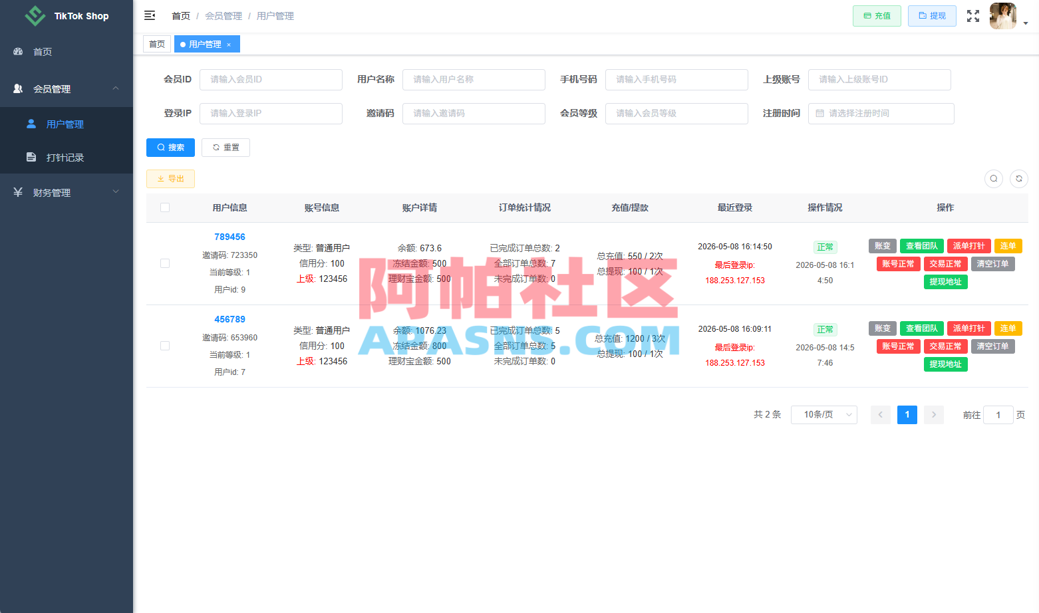Click the 财务管理 yen icon in sidebar
Image resolution: width=1039 pixels, height=613 pixels.
(x=18, y=192)
